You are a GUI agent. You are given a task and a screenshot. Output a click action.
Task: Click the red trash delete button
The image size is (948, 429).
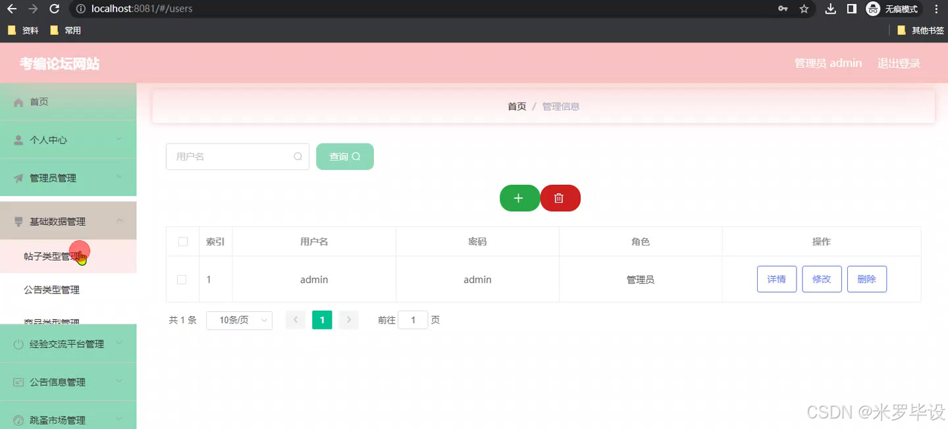pyautogui.click(x=560, y=198)
